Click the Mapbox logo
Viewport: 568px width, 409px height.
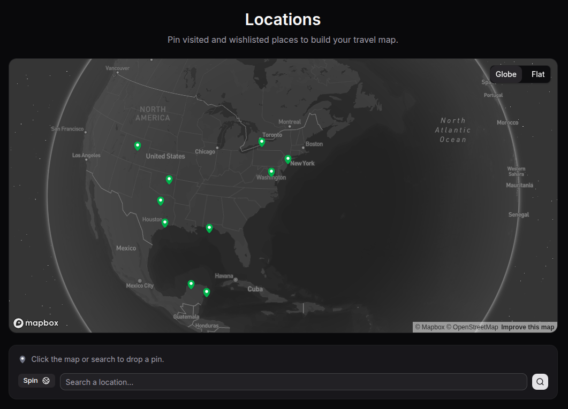coord(36,323)
